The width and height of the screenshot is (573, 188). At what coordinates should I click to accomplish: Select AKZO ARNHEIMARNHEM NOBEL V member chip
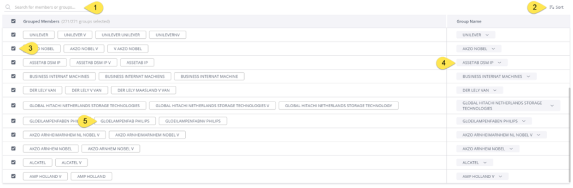pyautogui.click(x=147, y=135)
